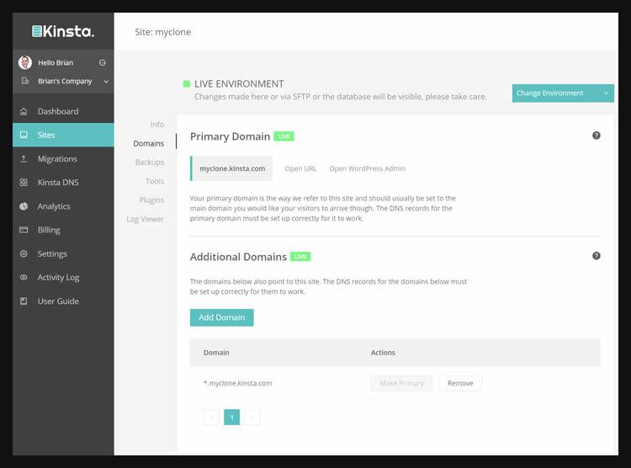Screen dimensions: 631x468
Task: Open help tooltip for Primary Domain
Action: (597, 136)
